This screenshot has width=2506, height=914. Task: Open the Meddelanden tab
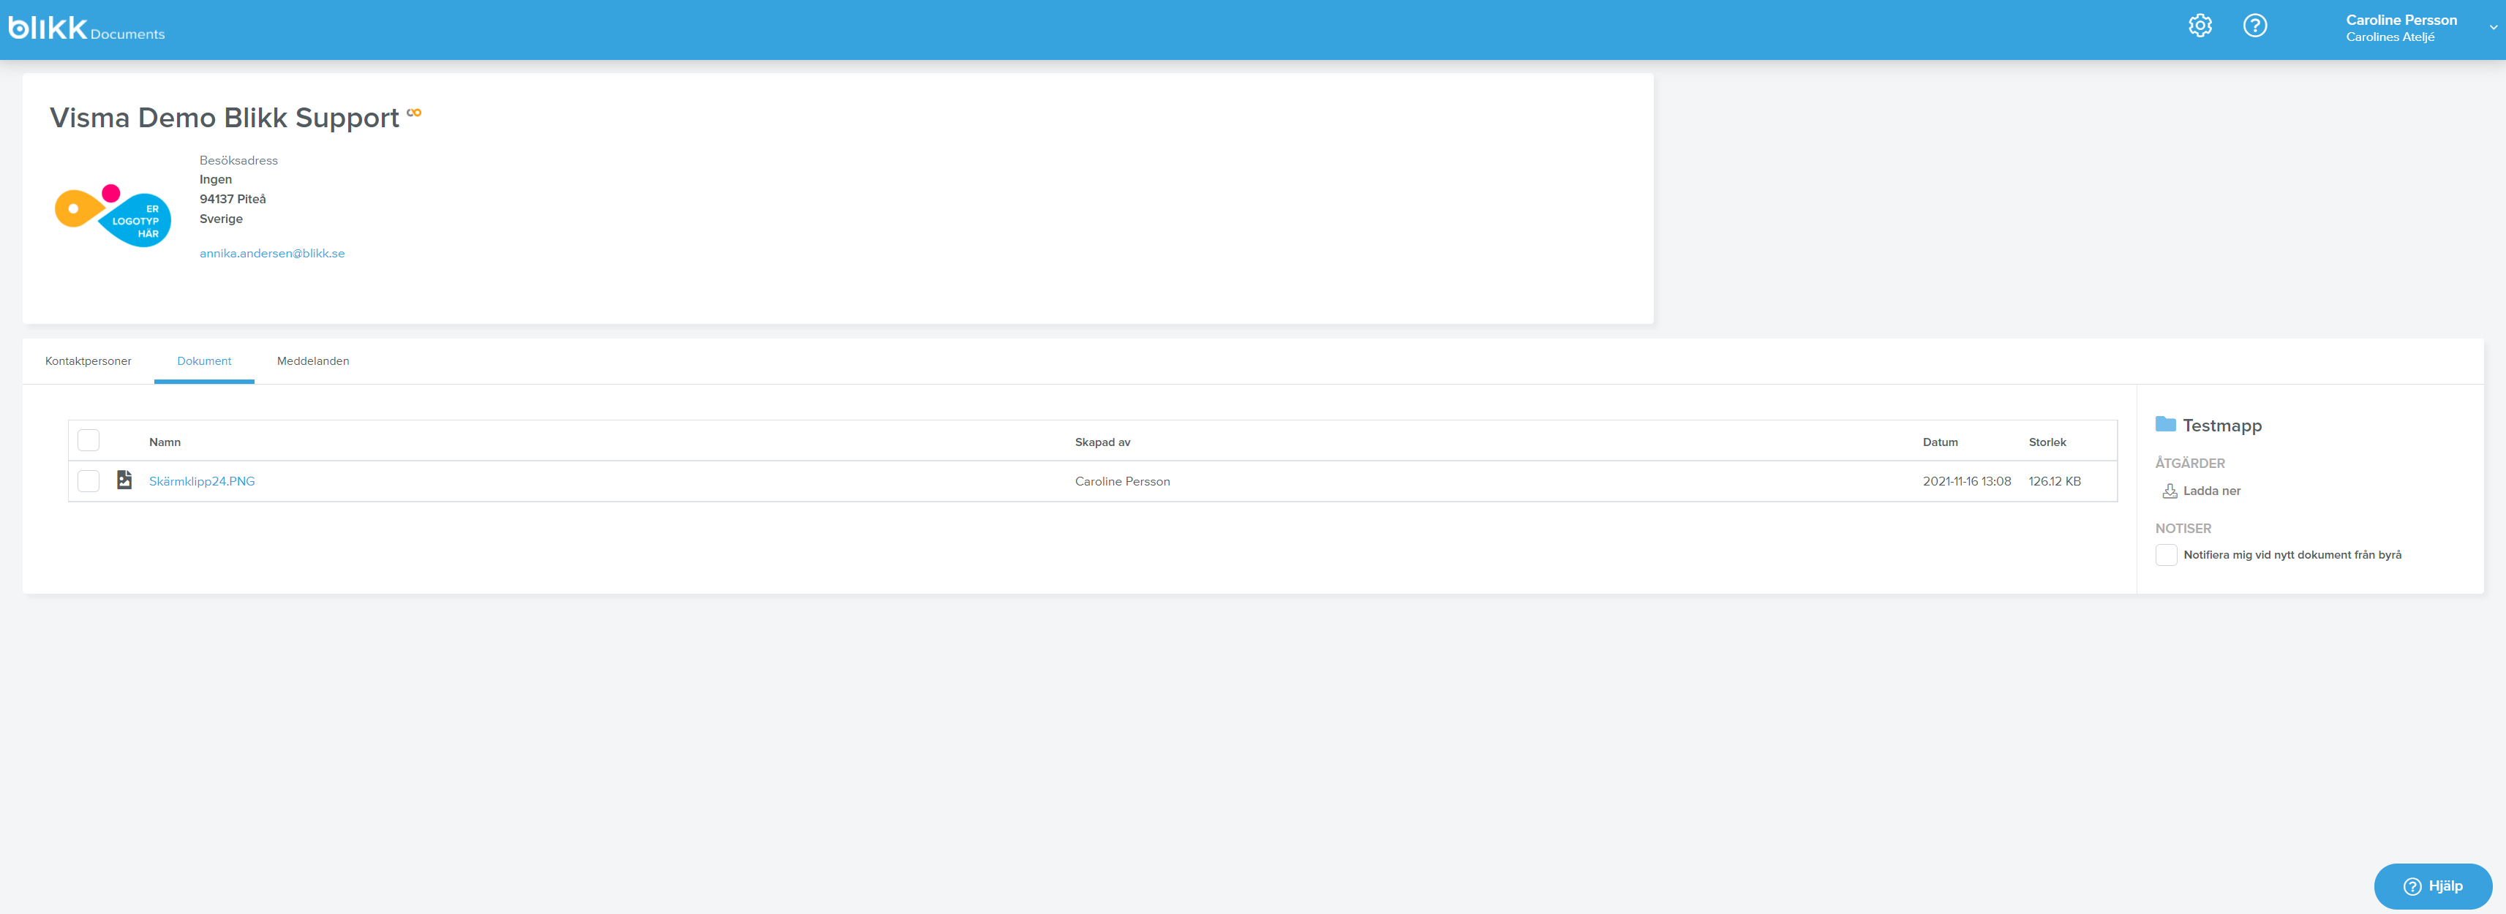tap(313, 362)
